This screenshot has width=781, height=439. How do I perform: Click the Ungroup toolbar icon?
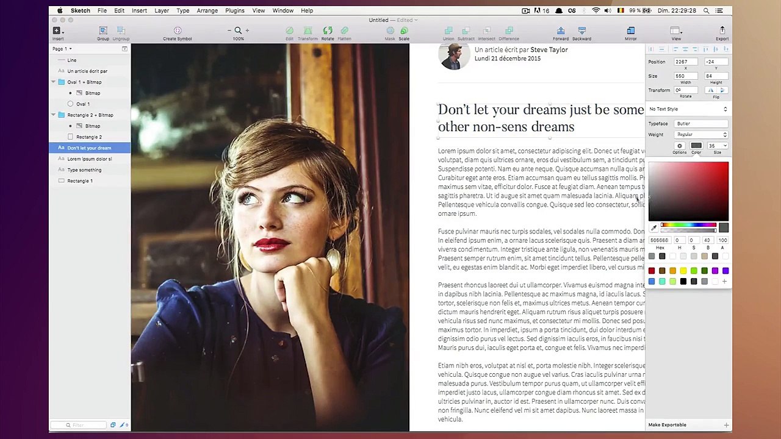pyautogui.click(x=121, y=30)
